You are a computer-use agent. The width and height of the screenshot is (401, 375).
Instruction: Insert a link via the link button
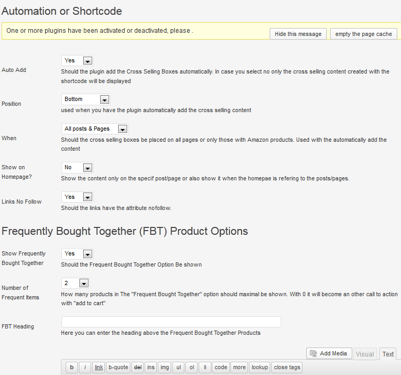tap(99, 368)
